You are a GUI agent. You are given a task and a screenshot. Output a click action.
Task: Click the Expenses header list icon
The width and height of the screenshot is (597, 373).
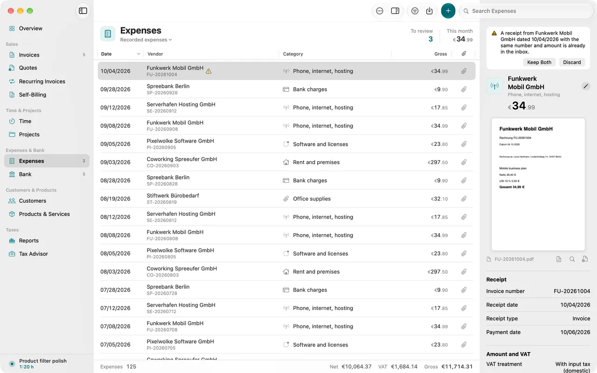click(x=108, y=34)
